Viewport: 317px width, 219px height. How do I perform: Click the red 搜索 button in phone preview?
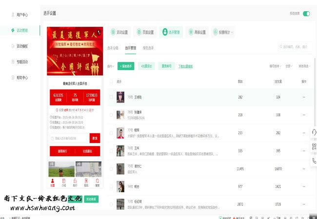[95, 138]
